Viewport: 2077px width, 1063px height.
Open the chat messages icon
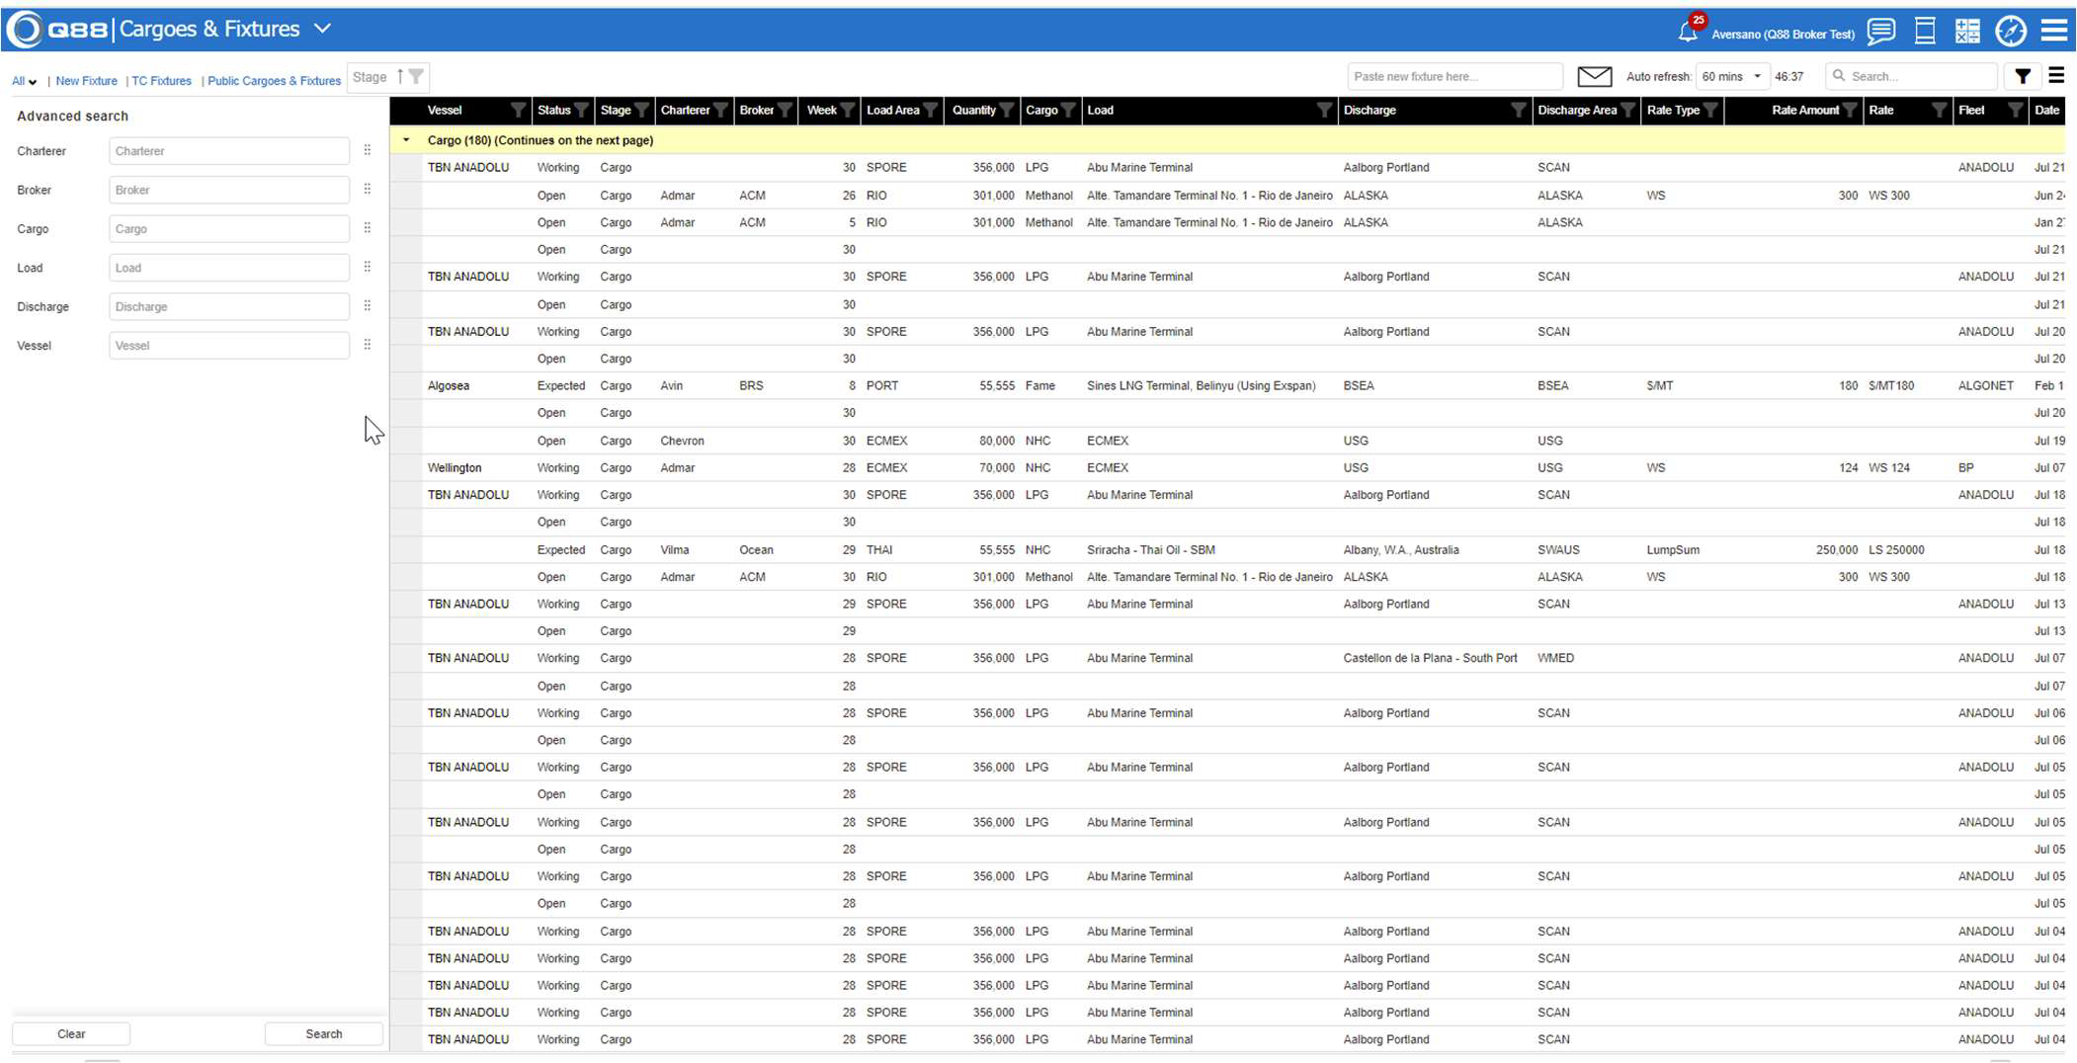pos(1881,31)
